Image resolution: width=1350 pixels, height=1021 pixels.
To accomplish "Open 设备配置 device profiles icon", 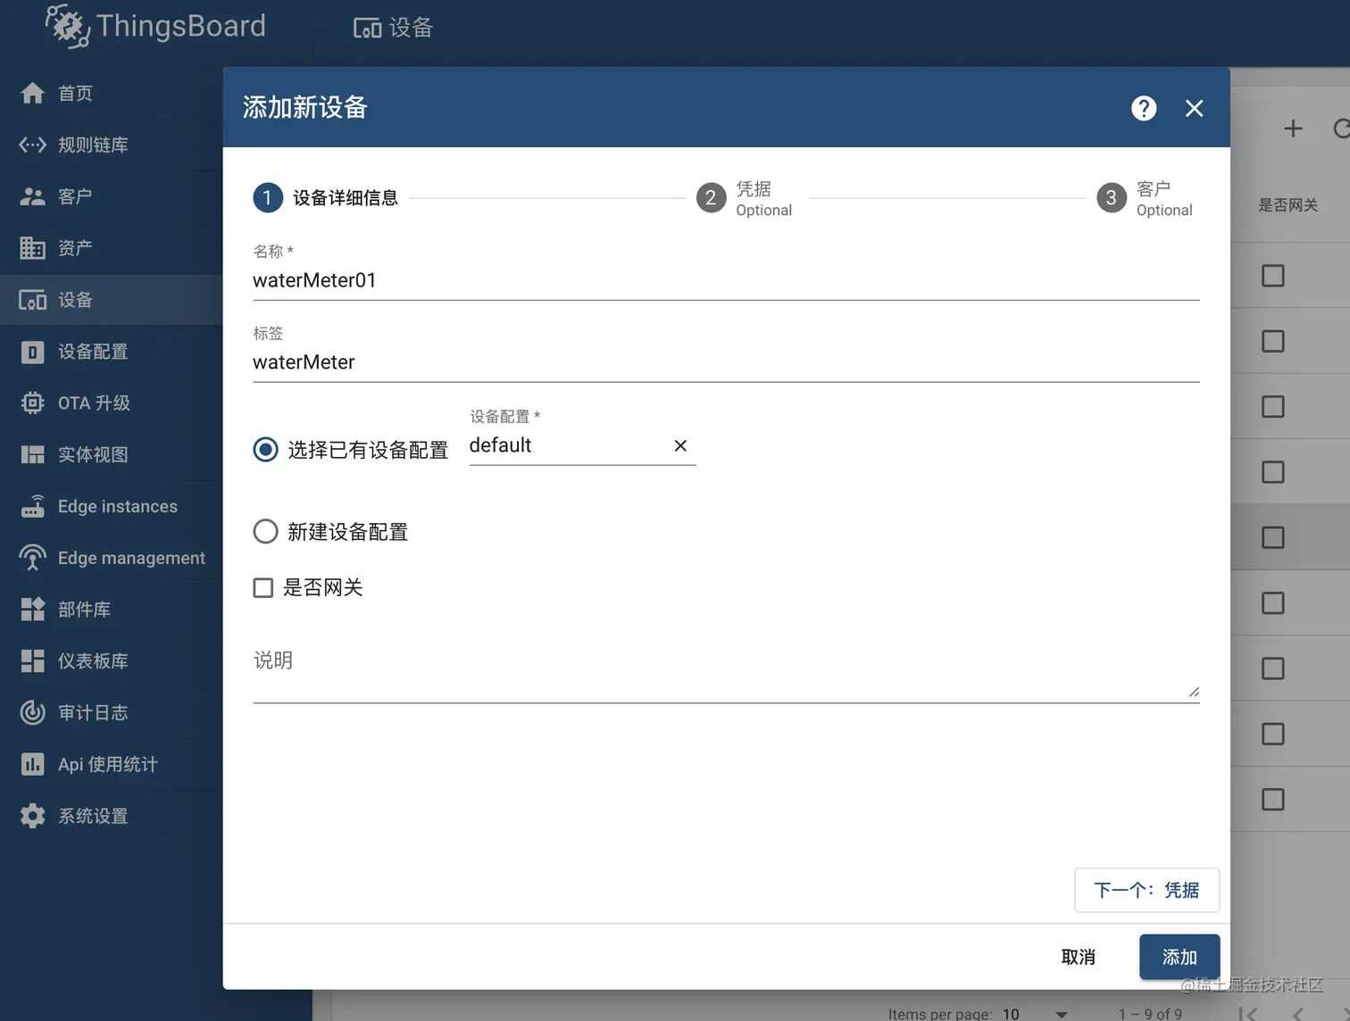I will [32, 352].
